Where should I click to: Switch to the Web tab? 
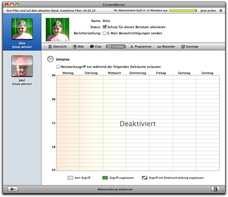tap(78, 46)
